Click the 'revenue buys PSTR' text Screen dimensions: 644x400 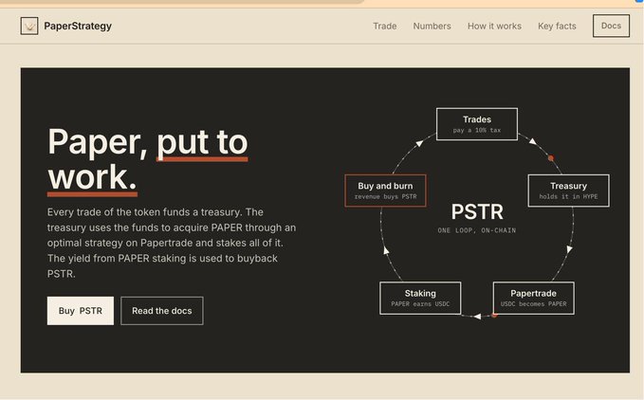(x=385, y=196)
